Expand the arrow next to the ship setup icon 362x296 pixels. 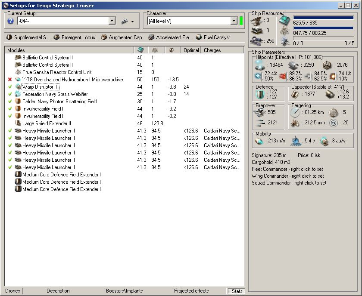tap(132, 22)
